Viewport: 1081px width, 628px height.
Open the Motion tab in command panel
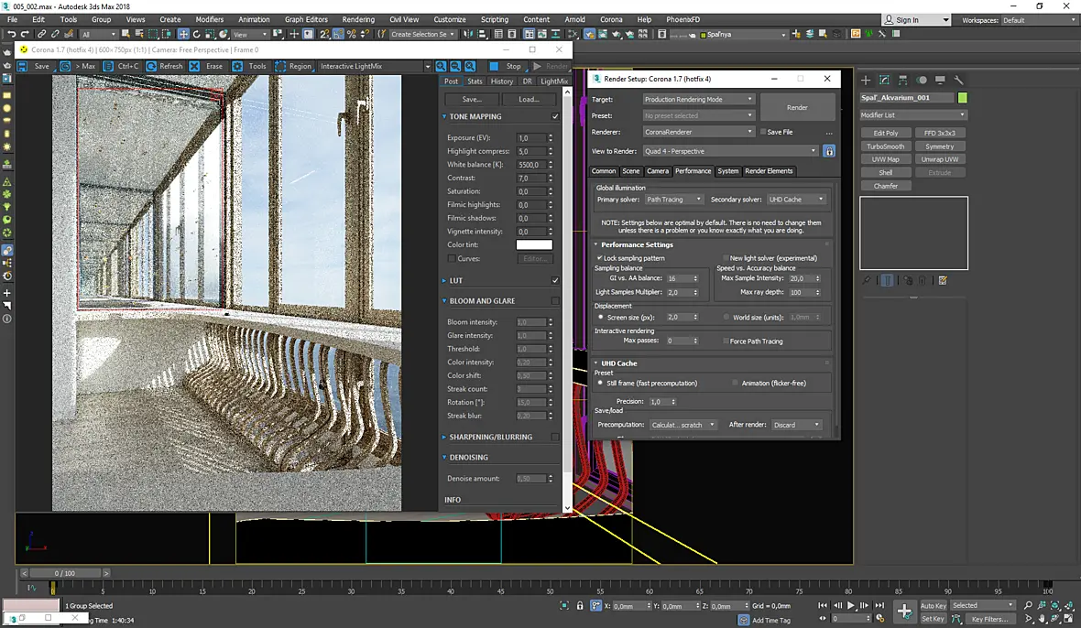point(922,80)
